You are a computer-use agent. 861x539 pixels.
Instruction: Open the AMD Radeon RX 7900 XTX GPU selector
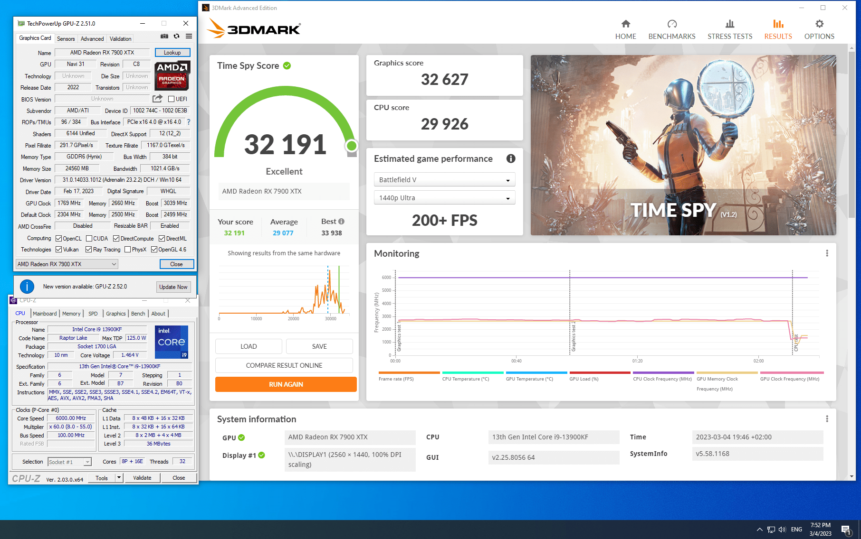67,264
